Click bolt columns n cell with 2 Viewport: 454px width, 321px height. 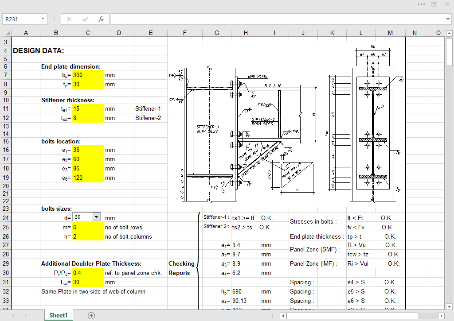pos(88,236)
